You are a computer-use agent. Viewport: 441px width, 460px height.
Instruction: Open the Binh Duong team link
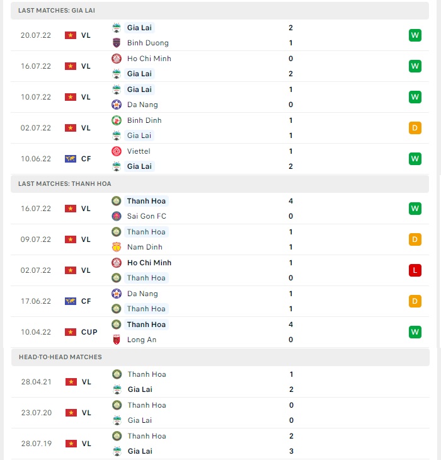[148, 43]
